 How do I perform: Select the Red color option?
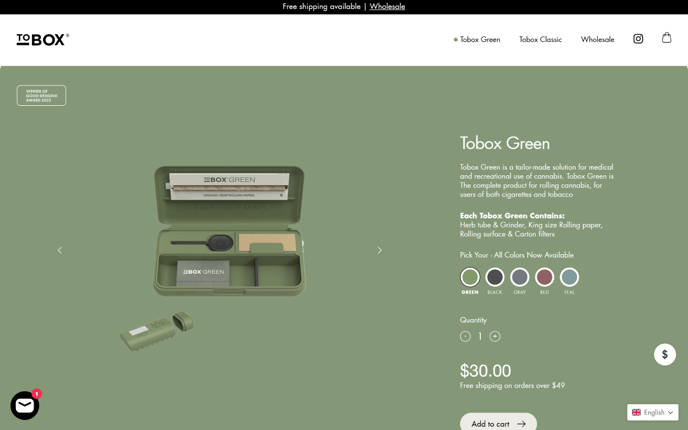click(544, 277)
